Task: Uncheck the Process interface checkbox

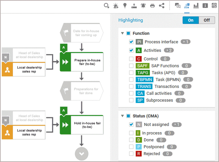Action: (131, 42)
